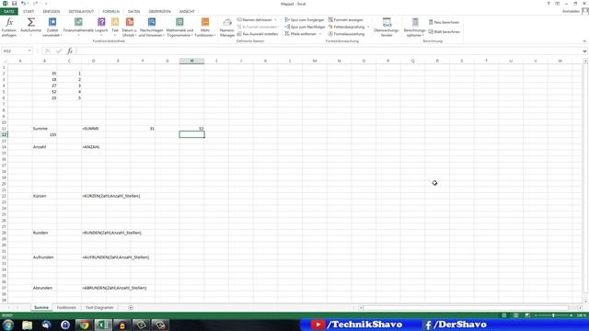
Task: Select cell labeled Aufrunden
Action: [x=44, y=257]
